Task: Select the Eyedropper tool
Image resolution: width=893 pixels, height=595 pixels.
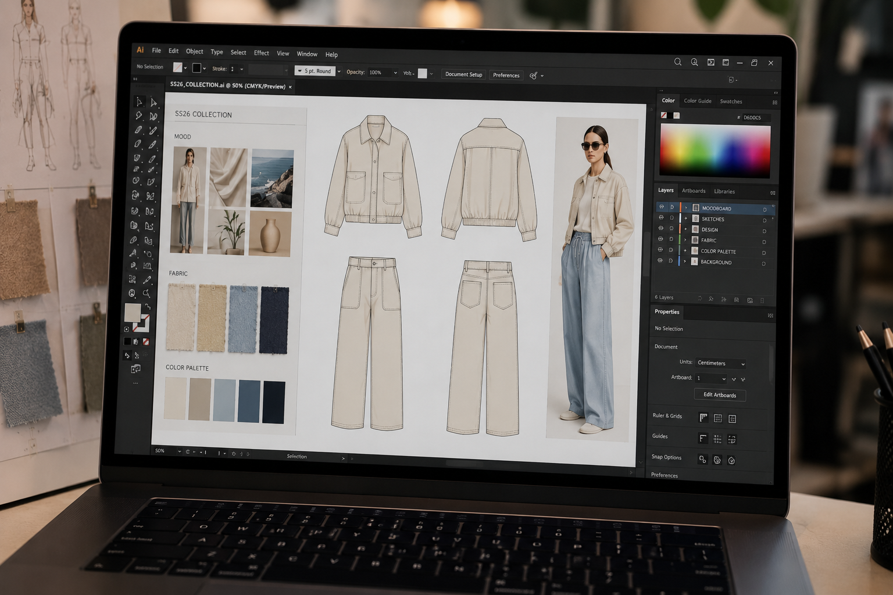Action: [147, 280]
